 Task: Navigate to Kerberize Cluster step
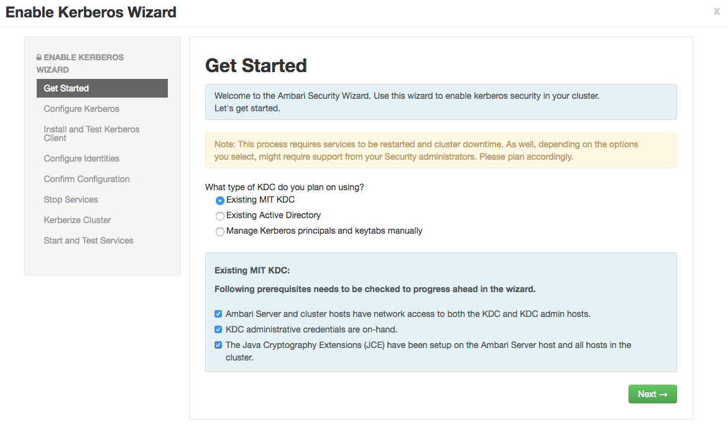tap(77, 220)
